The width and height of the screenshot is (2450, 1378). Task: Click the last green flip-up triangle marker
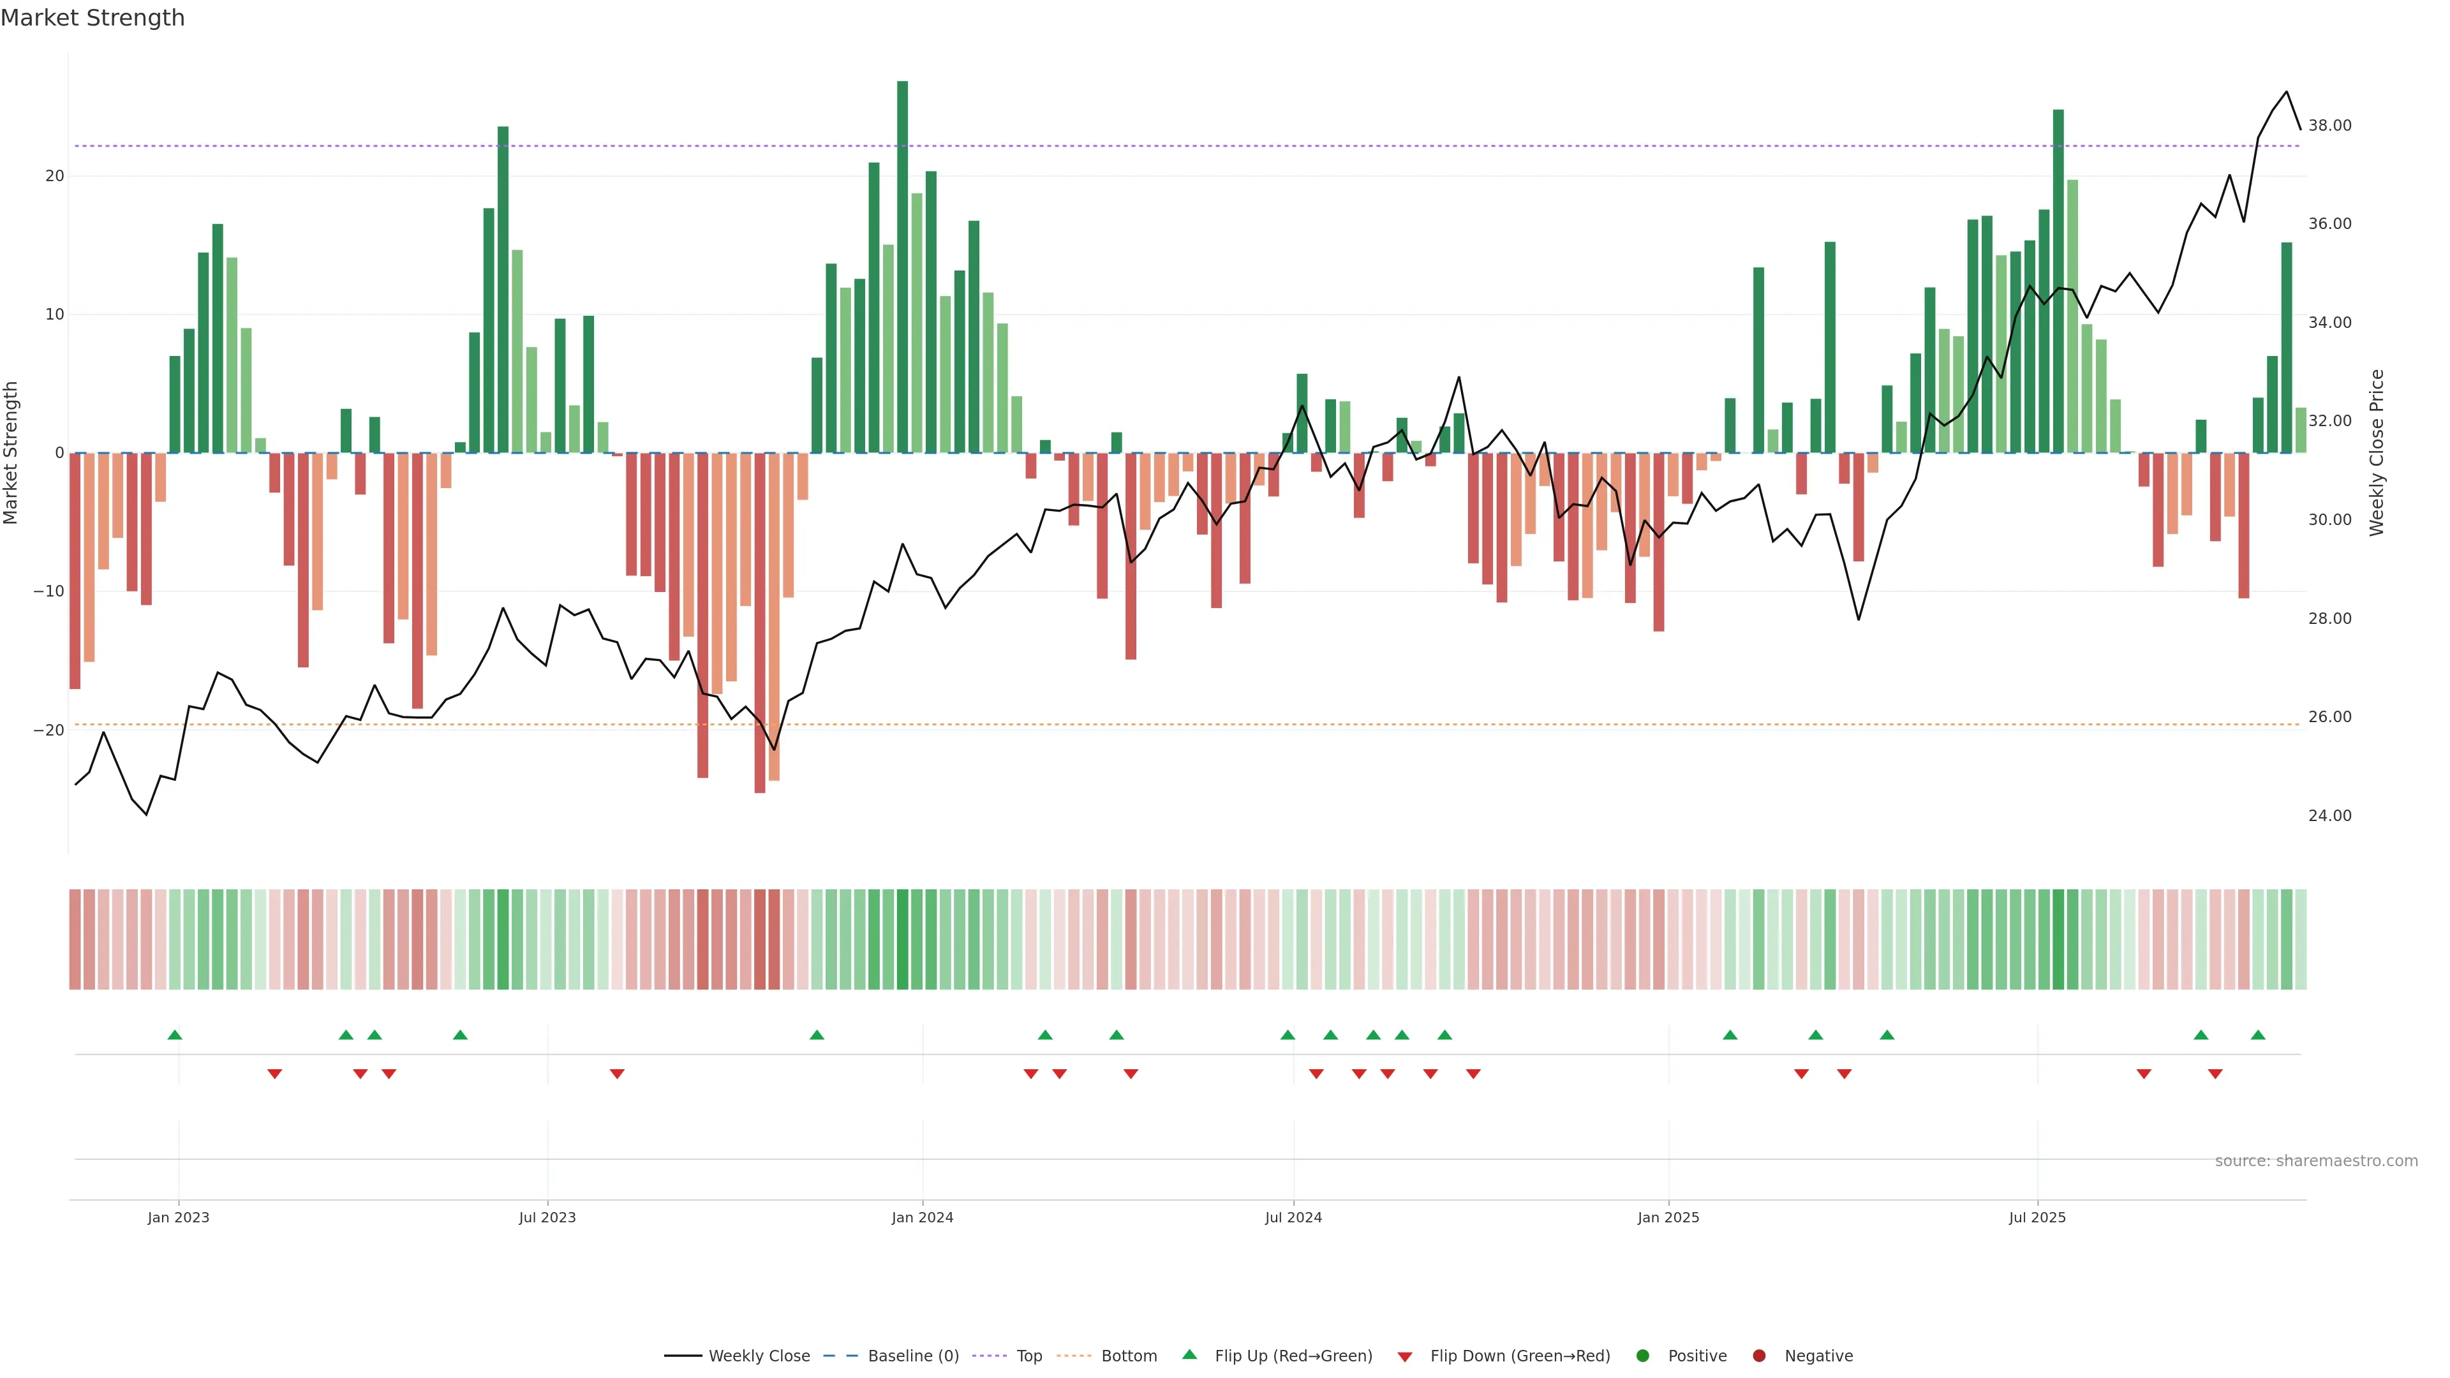(2258, 1035)
